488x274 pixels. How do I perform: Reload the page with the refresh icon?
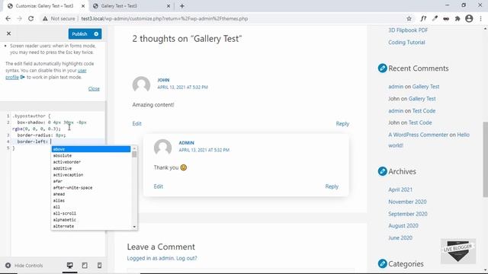pos(30,18)
